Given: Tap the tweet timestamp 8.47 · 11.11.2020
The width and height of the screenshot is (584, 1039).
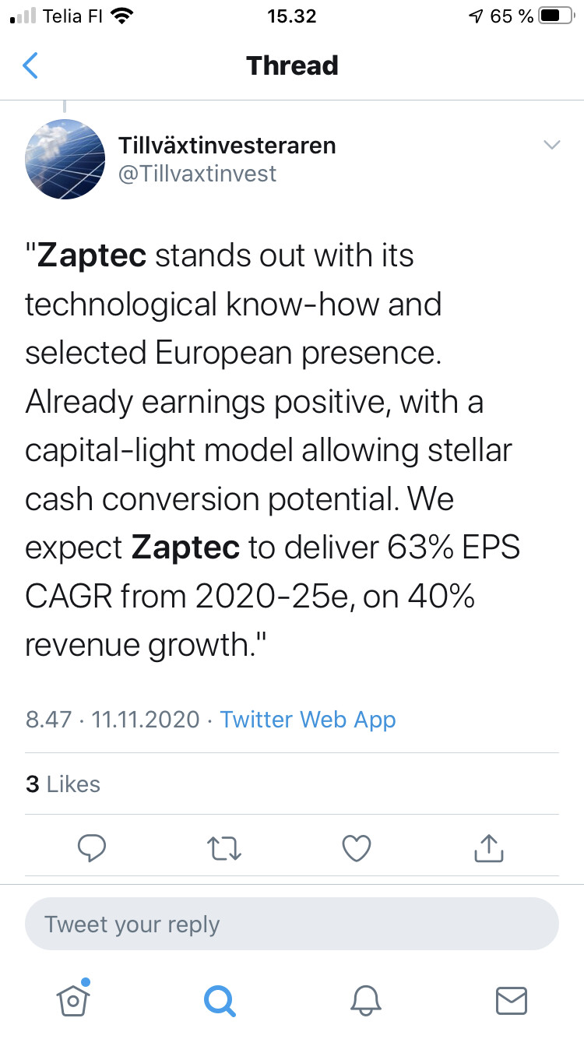Looking at the screenshot, I should pyautogui.click(x=113, y=719).
